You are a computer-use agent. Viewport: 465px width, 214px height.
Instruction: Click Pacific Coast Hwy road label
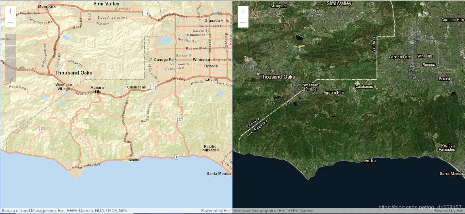(86, 166)
